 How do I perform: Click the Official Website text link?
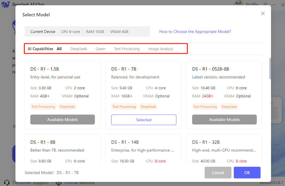(79, 183)
